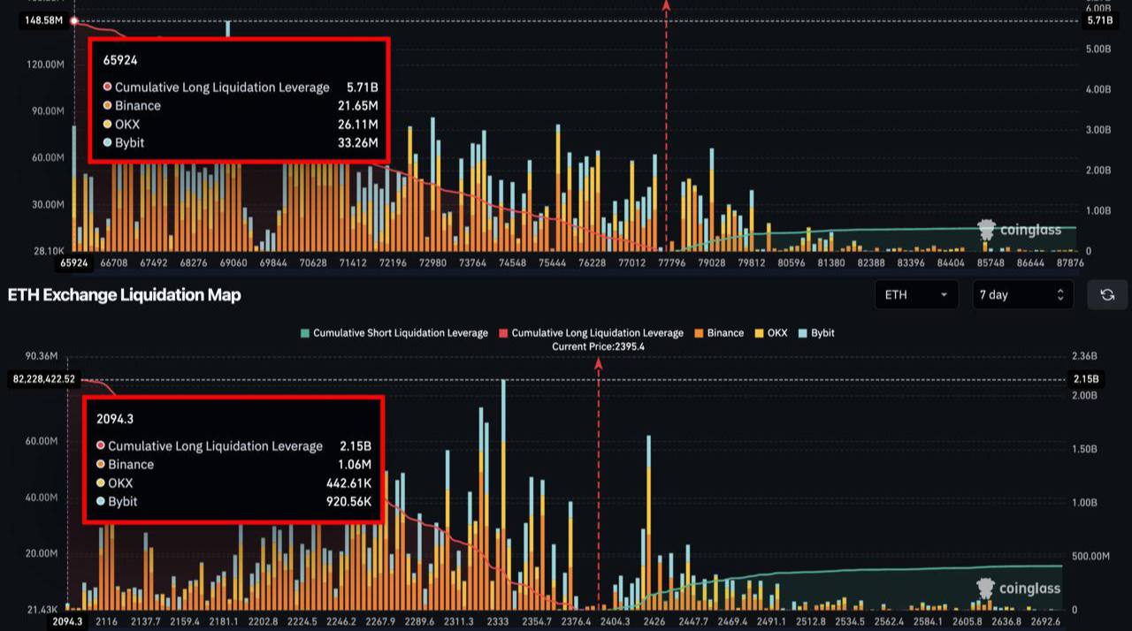Screen dimensions: 1132x631
Task: Toggle the Bybit series in the ETH legend
Action: pyautogui.click(x=815, y=333)
